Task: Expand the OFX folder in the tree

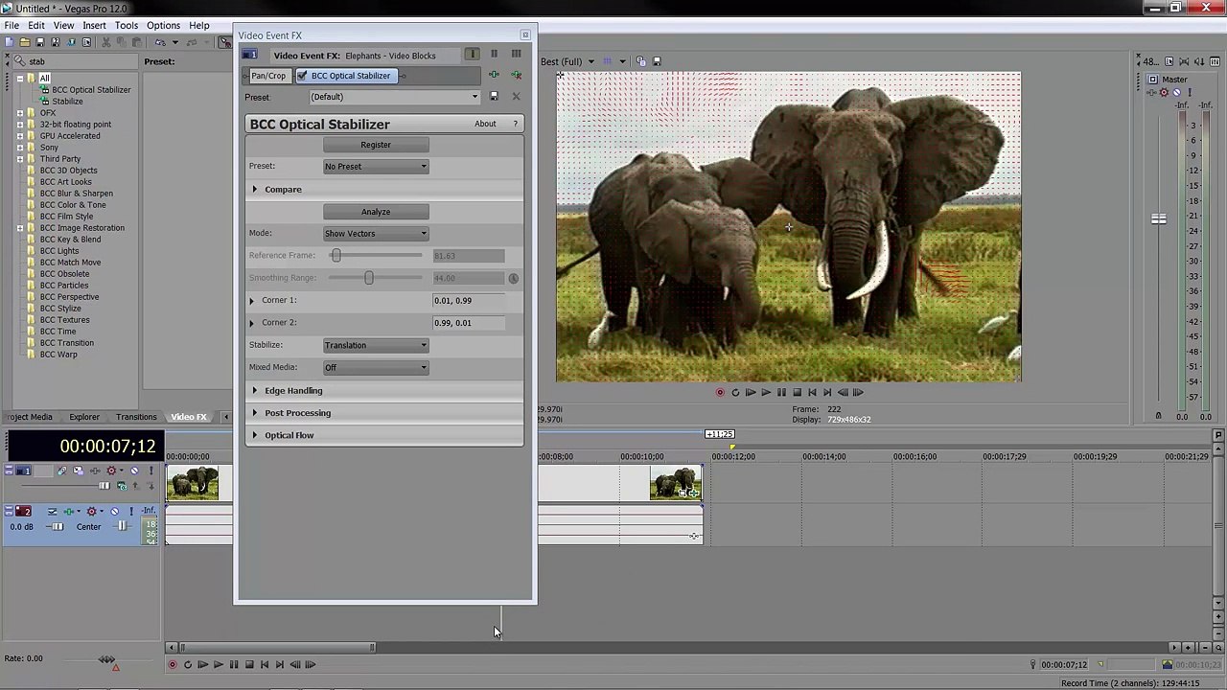Action: (19, 113)
